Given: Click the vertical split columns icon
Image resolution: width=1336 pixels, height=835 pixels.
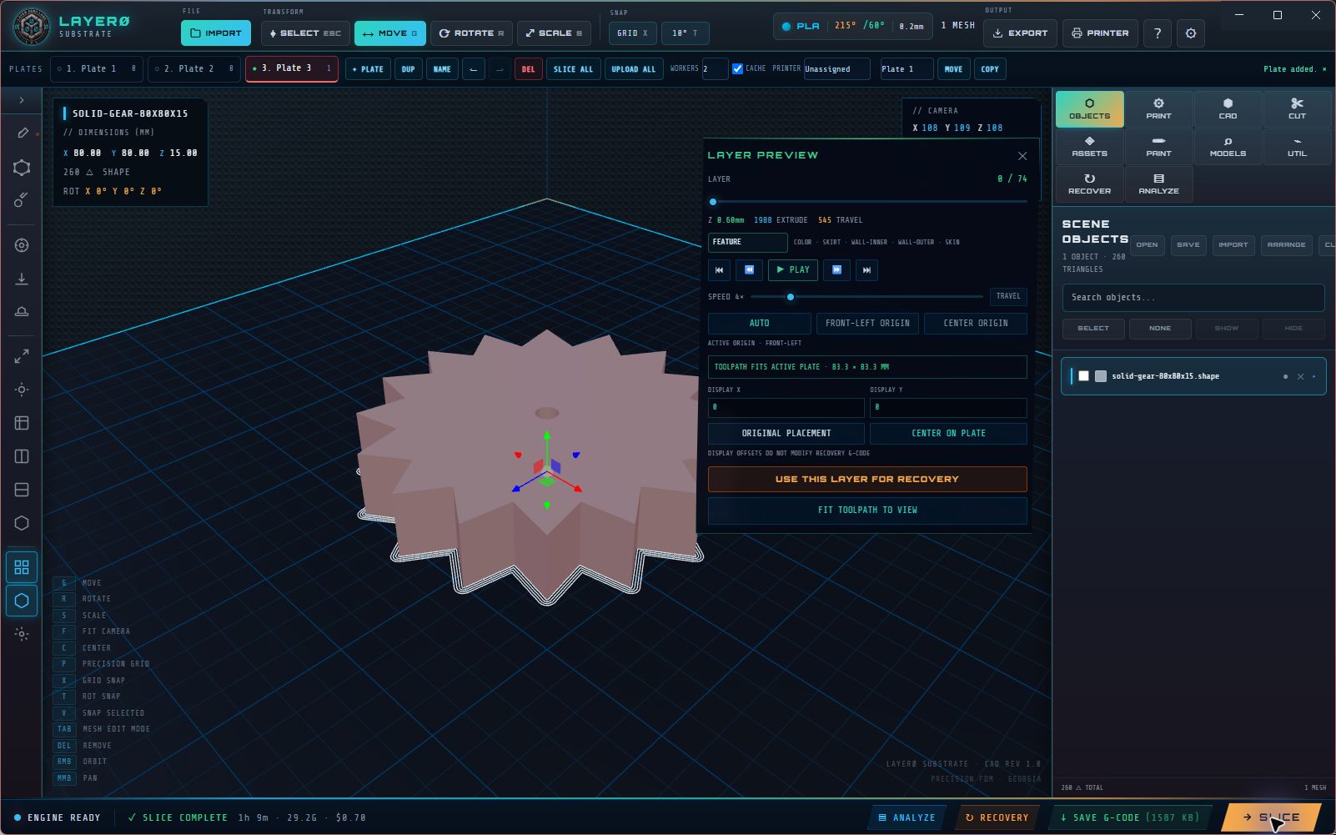Looking at the screenshot, I should tap(22, 456).
